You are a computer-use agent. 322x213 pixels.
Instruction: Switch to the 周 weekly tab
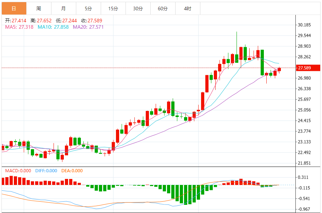pos(39,9)
